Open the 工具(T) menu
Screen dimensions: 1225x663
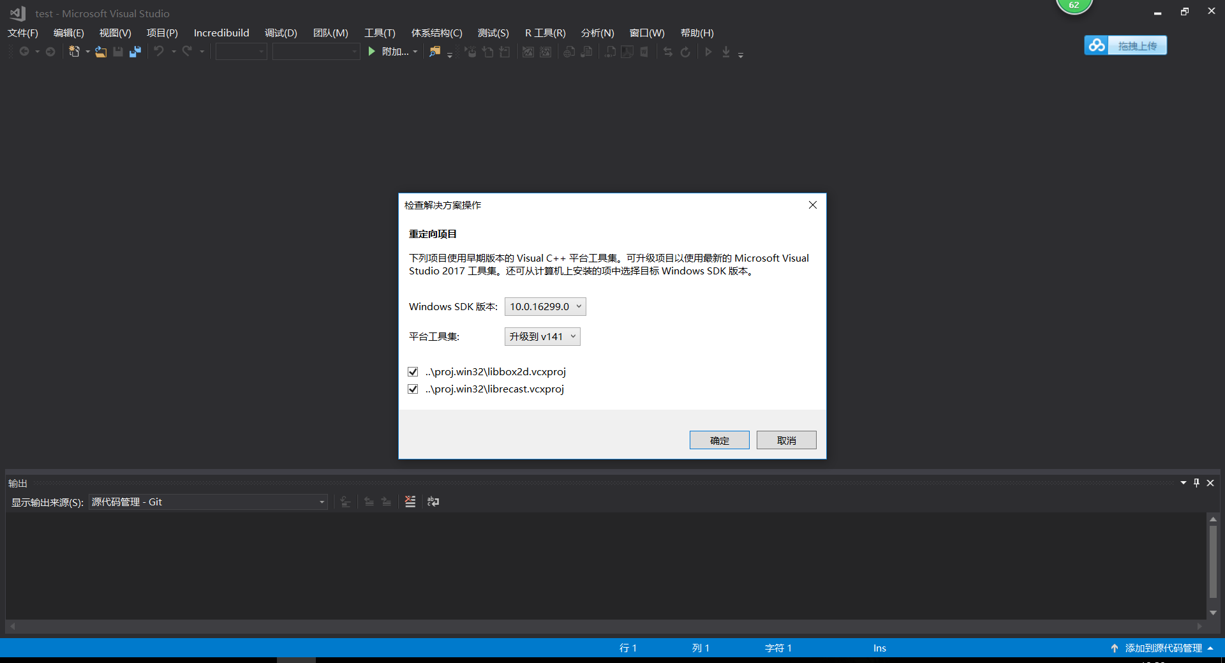380,33
